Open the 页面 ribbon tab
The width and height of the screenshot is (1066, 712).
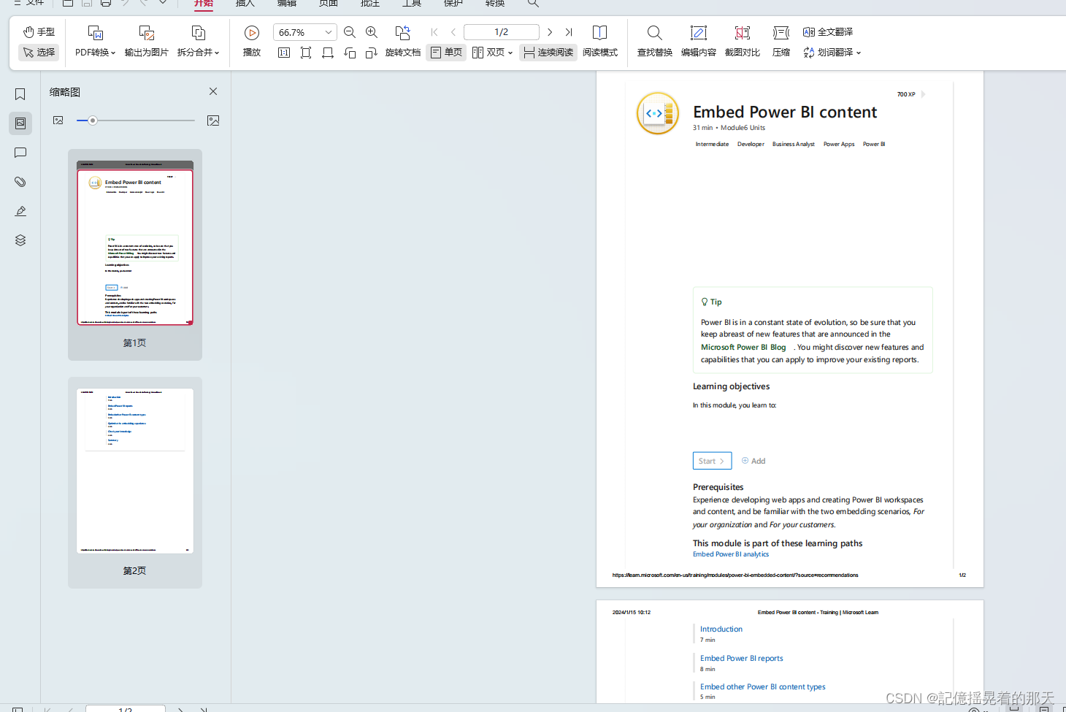pyautogui.click(x=329, y=4)
